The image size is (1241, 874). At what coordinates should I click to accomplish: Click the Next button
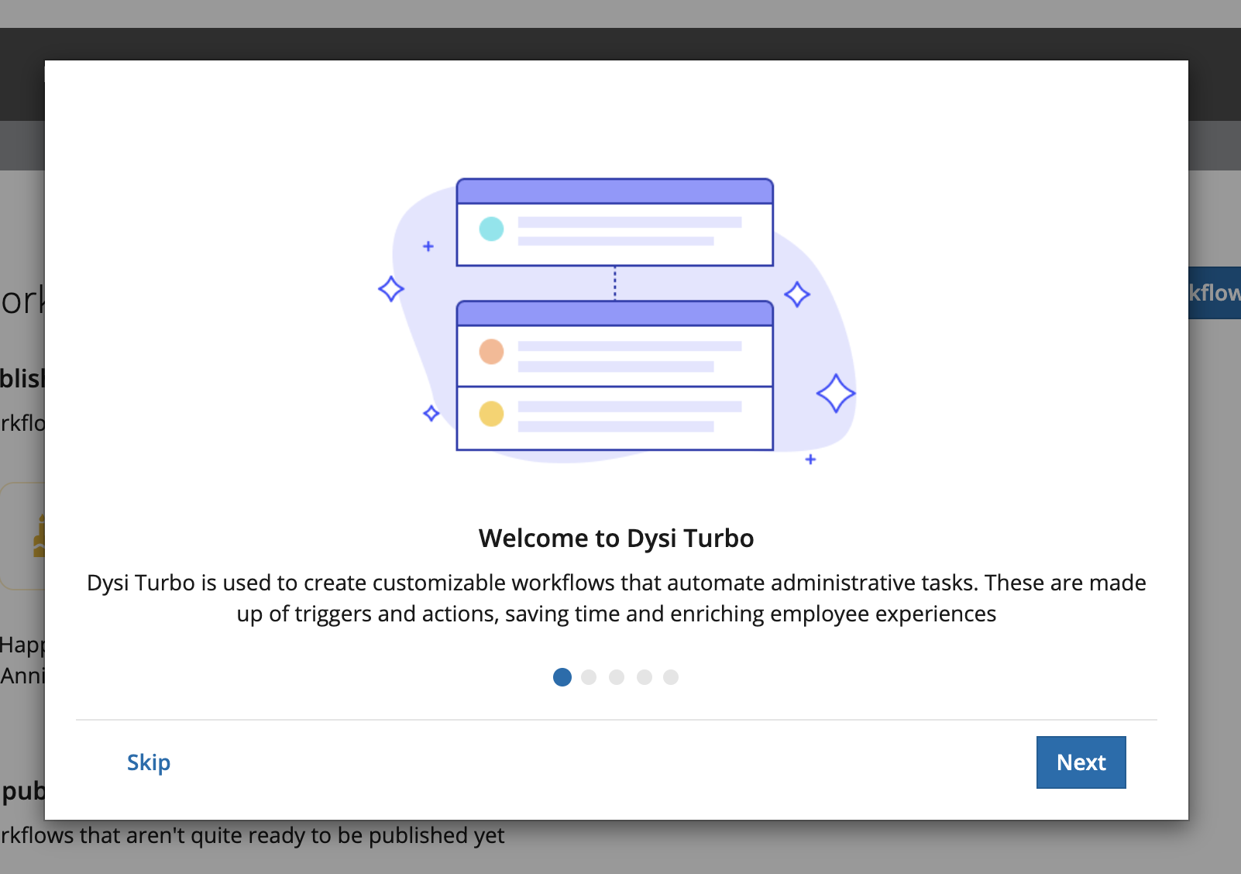[x=1081, y=762]
